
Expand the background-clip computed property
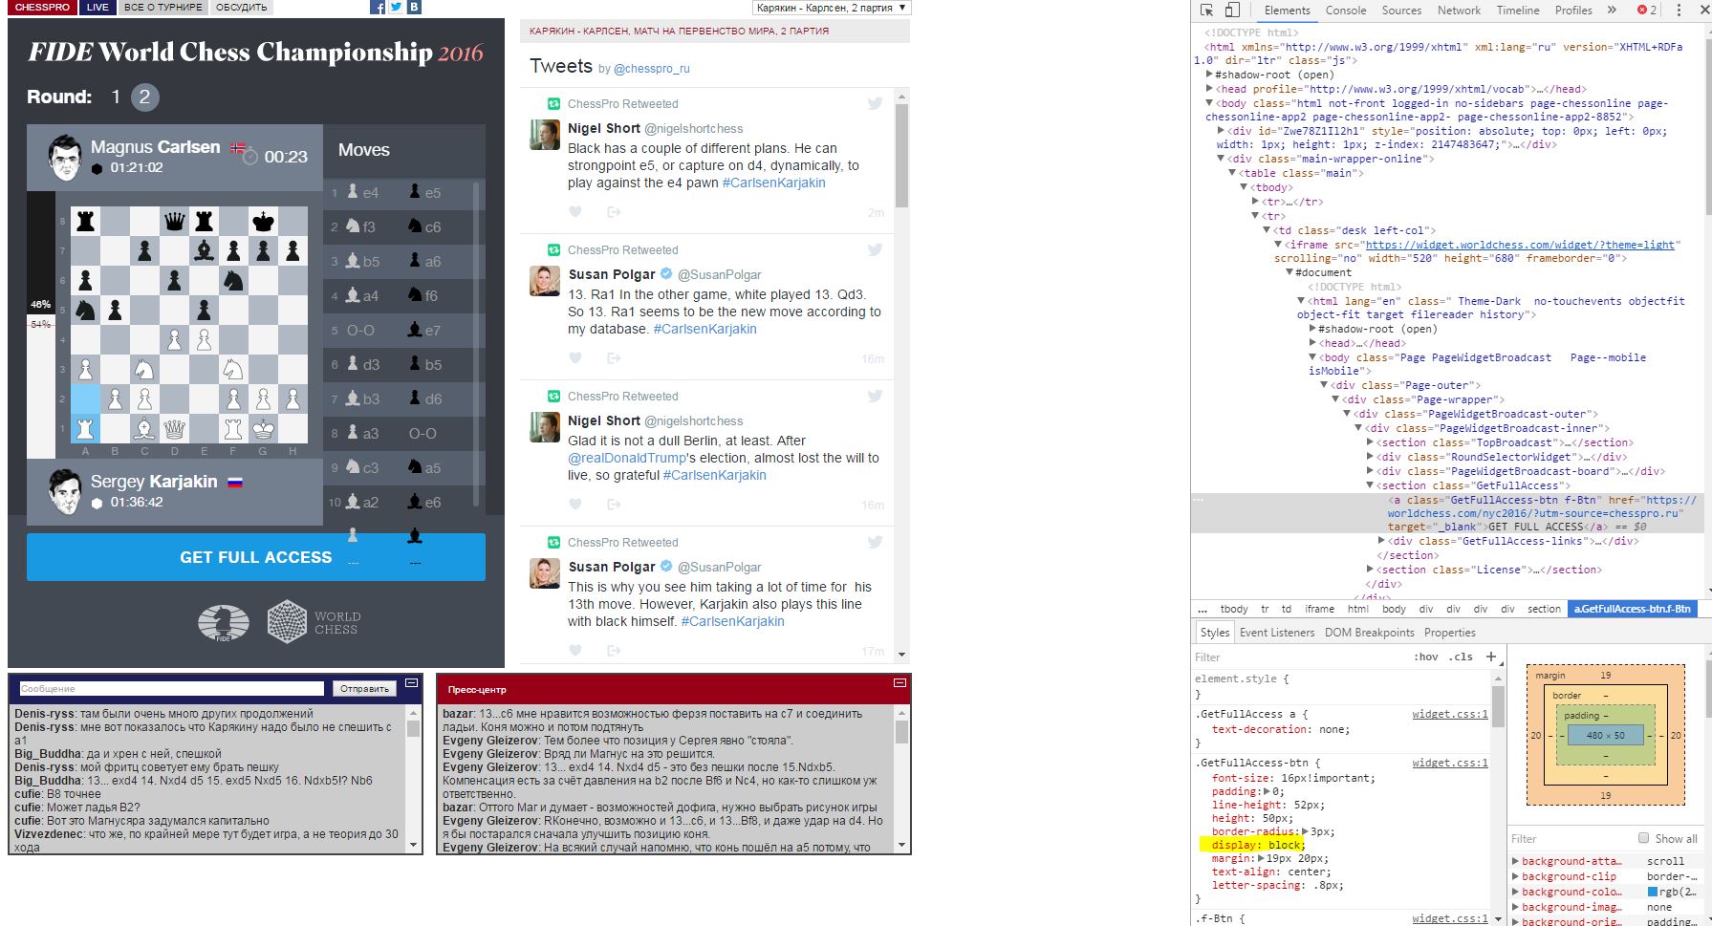click(x=1515, y=876)
